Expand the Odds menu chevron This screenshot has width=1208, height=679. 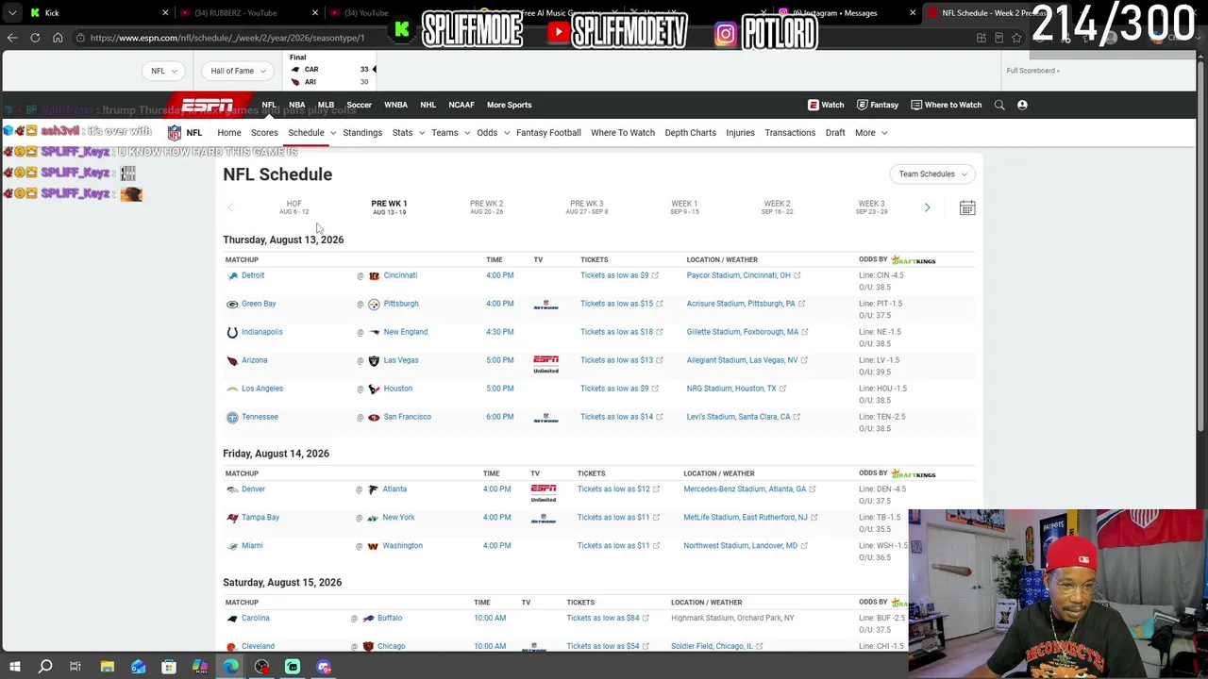(x=507, y=133)
